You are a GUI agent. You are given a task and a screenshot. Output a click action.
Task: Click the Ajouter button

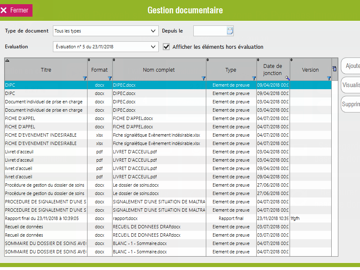[350, 66]
